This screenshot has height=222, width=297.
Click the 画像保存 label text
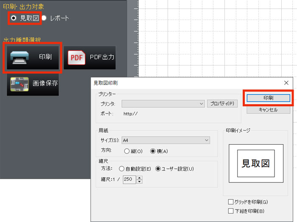click(x=45, y=83)
